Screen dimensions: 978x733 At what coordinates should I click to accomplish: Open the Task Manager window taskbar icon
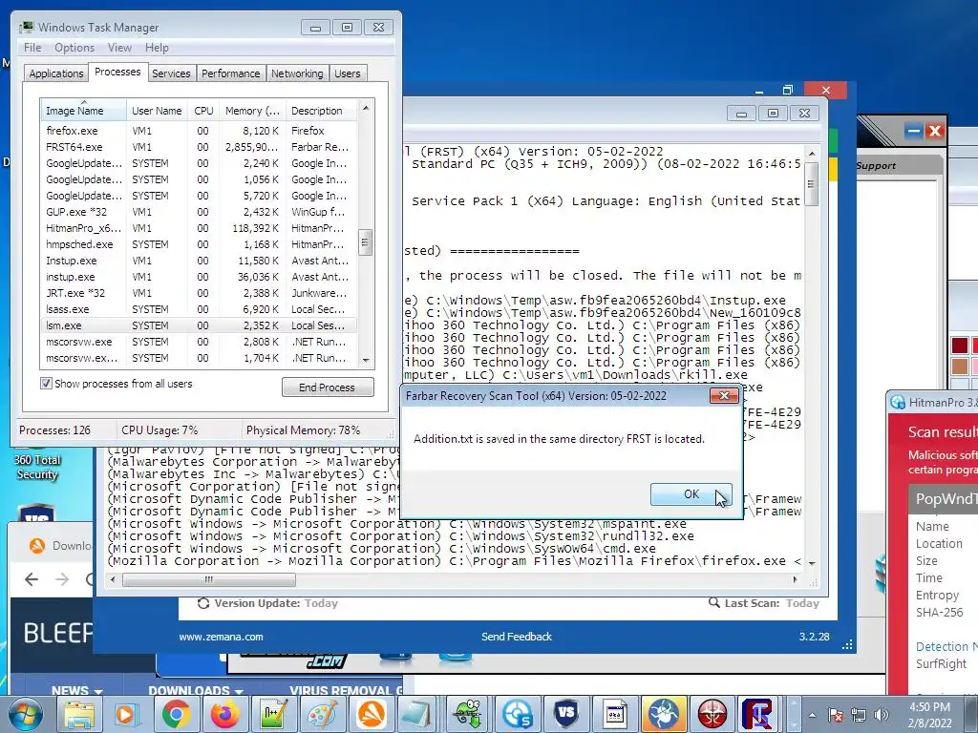tap(614, 714)
